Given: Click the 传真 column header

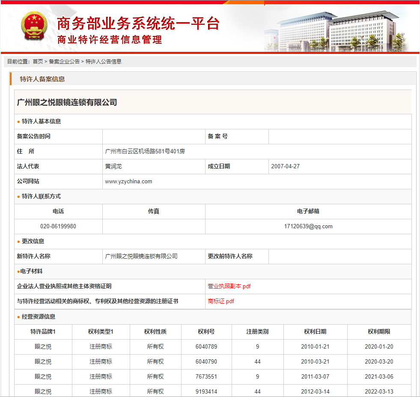Looking at the screenshot, I should (154, 212).
